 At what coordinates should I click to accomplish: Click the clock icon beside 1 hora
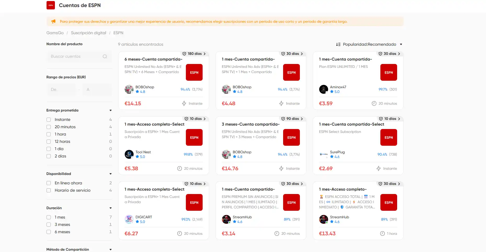(382, 233)
